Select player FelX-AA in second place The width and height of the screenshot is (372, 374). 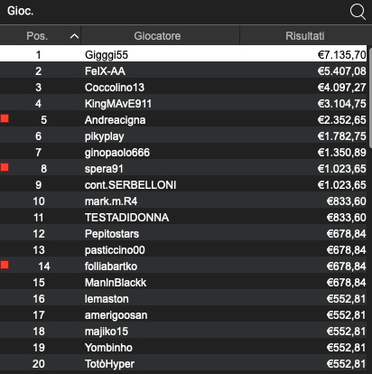pos(183,71)
